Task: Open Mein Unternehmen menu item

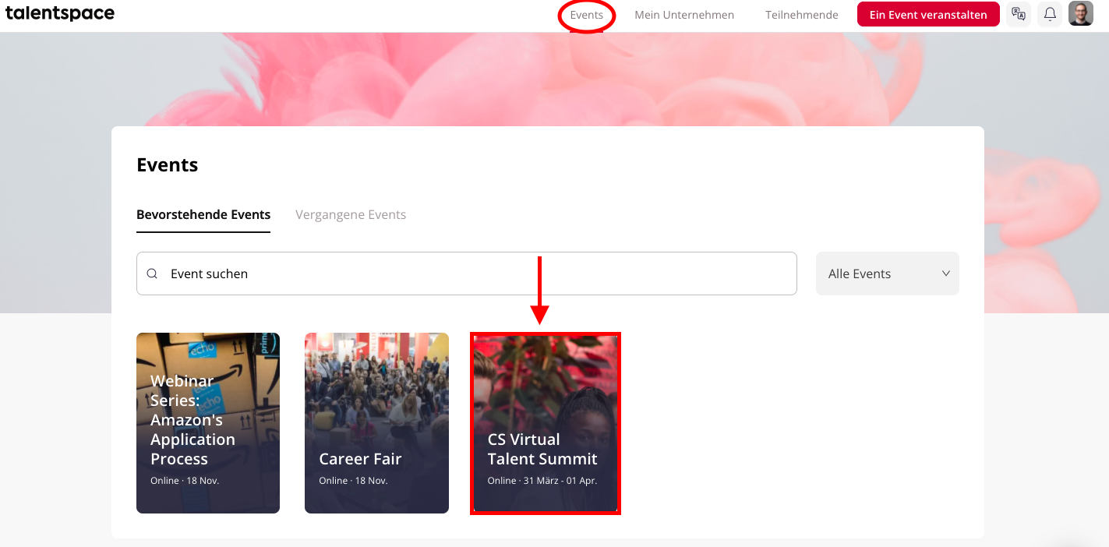Action: click(x=684, y=15)
